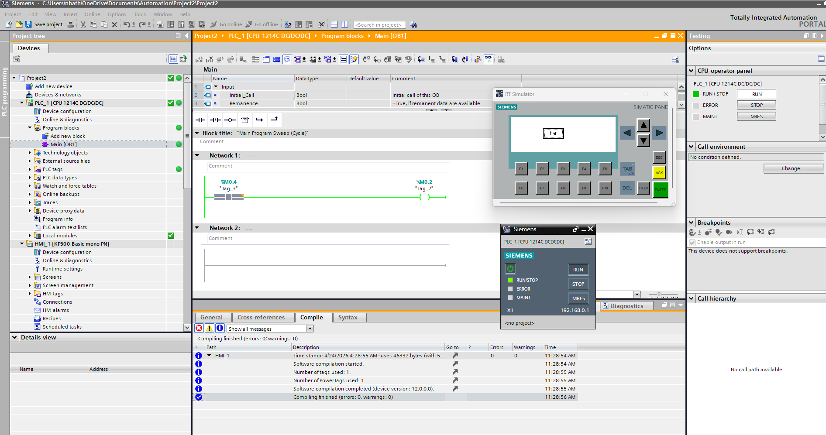This screenshot has height=435, width=826.
Task: Toggle monitoring with the glasses icon
Action: (489, 59)
